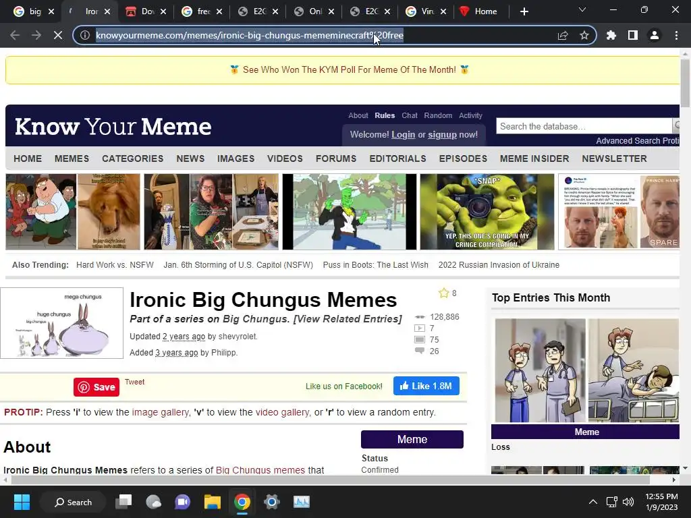Stop page loading with the X icon
The width and height of the screenshot is (691, 518).
[x=58, y=35]
